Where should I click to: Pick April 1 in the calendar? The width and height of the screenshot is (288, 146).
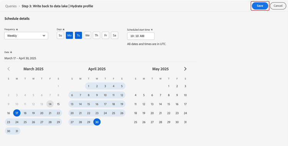(x=89, y=86)
